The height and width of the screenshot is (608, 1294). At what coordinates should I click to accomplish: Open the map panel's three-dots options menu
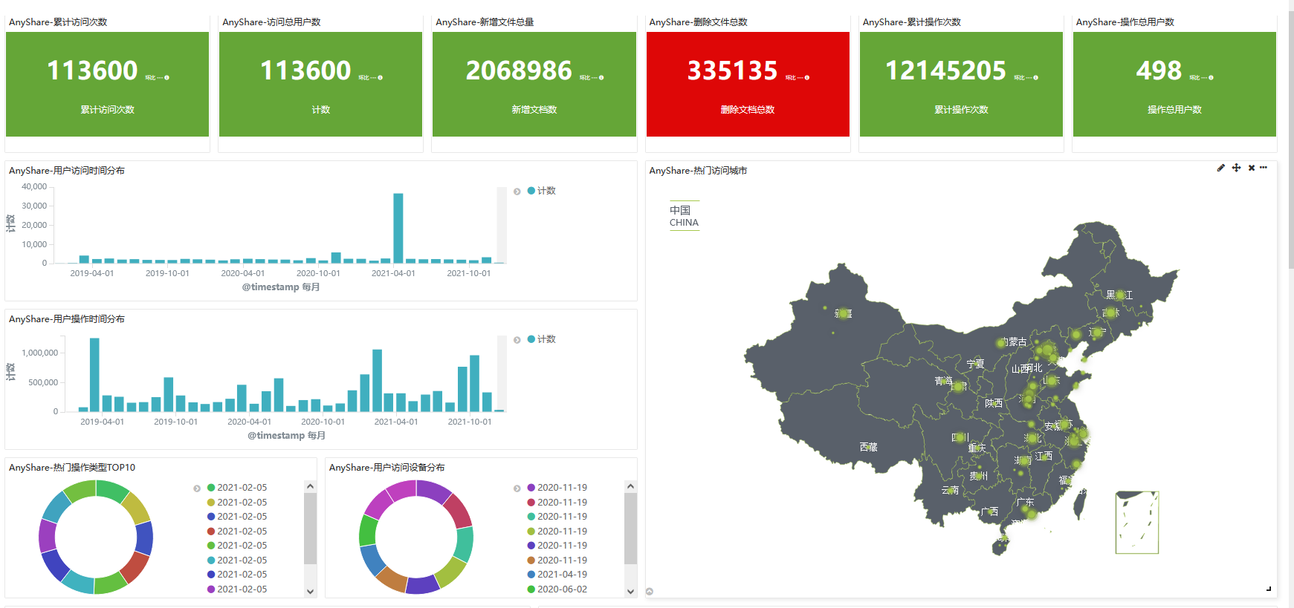pyautogui.click(x=1264, y=168)
